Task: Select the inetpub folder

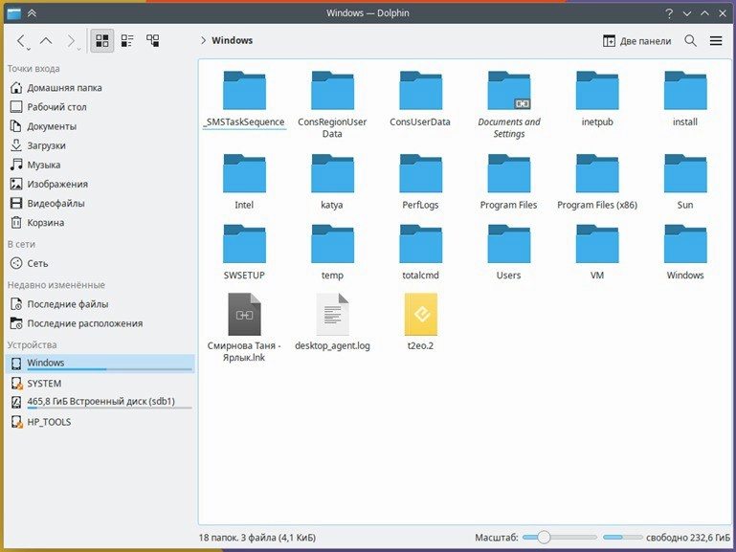Action: pyautogui.click(x=597, y=99)
